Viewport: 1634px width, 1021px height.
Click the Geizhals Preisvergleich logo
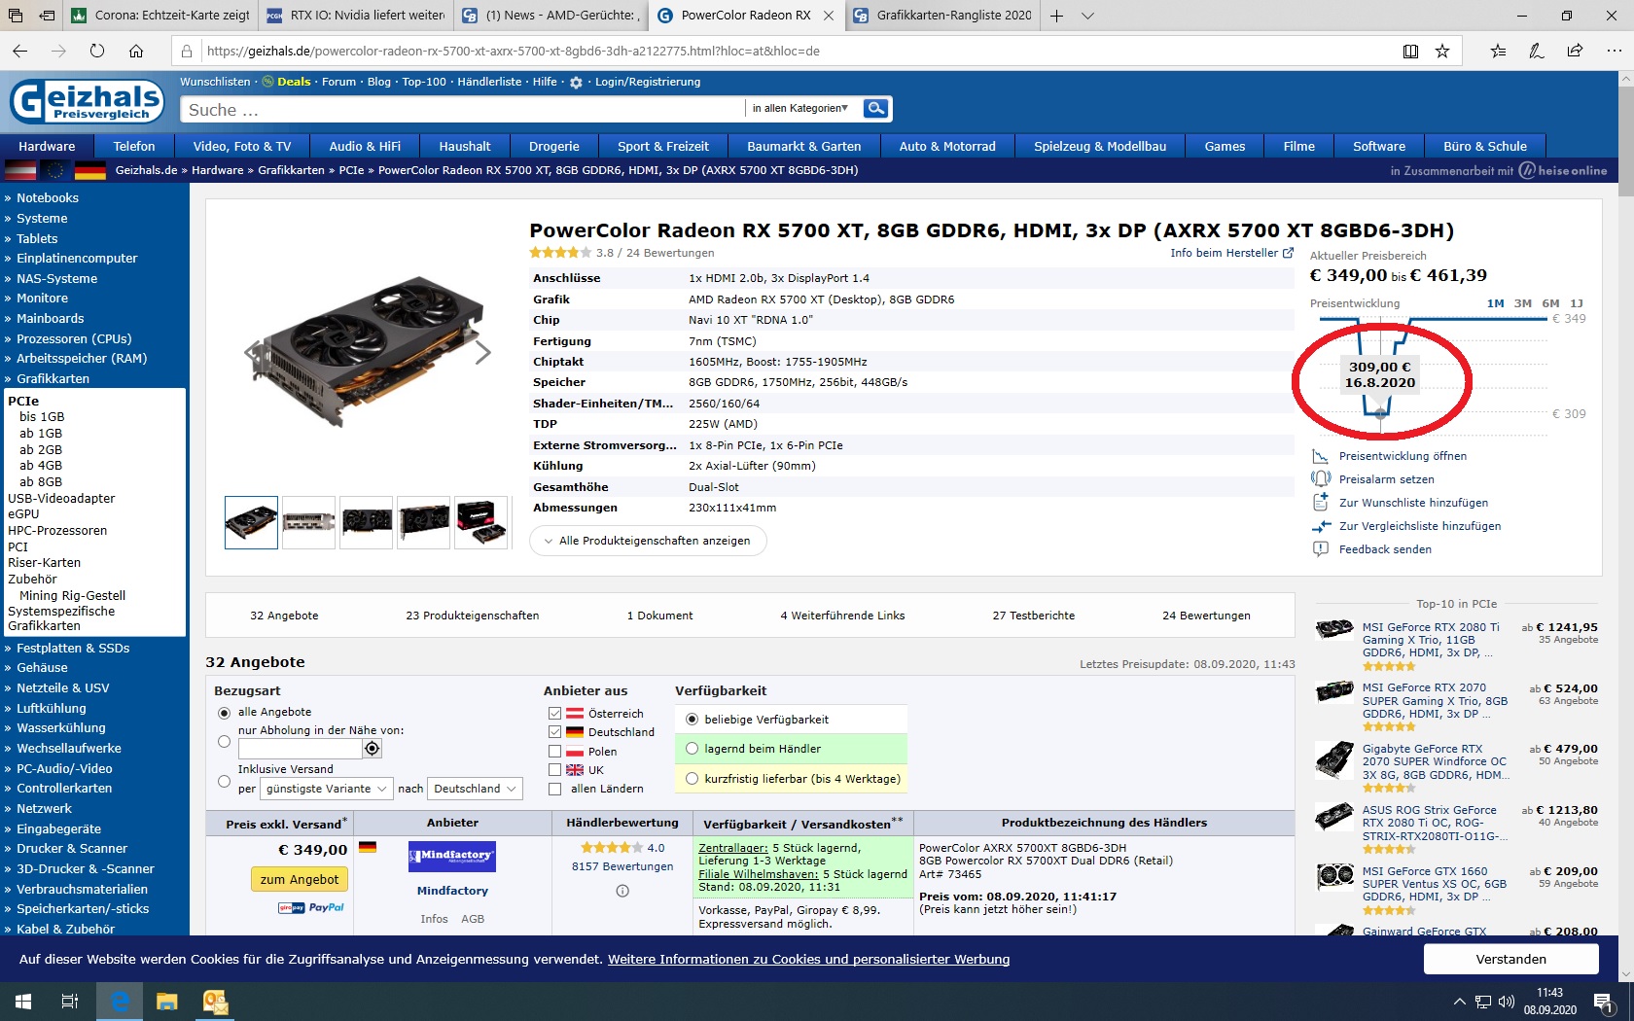88,101
